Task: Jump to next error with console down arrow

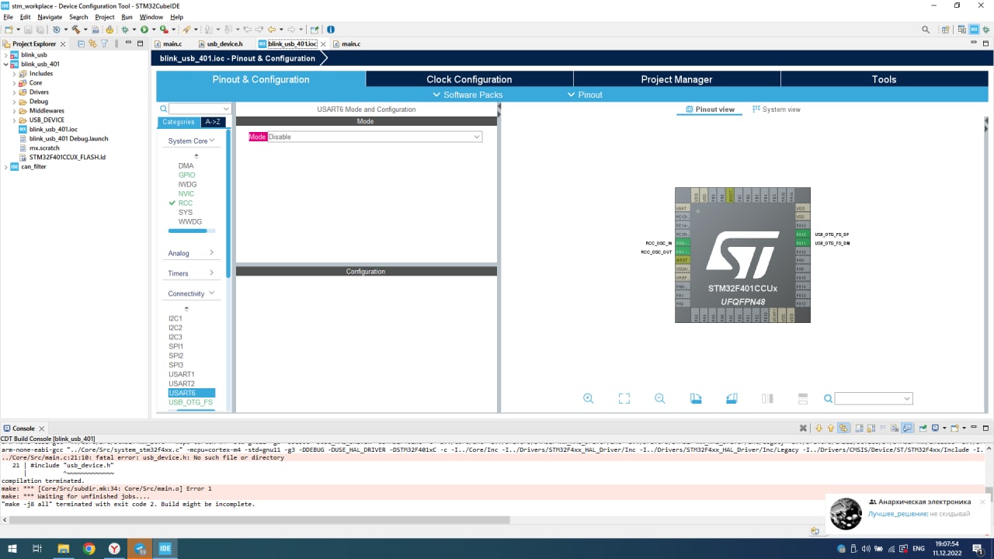Action: pos(818,428)
